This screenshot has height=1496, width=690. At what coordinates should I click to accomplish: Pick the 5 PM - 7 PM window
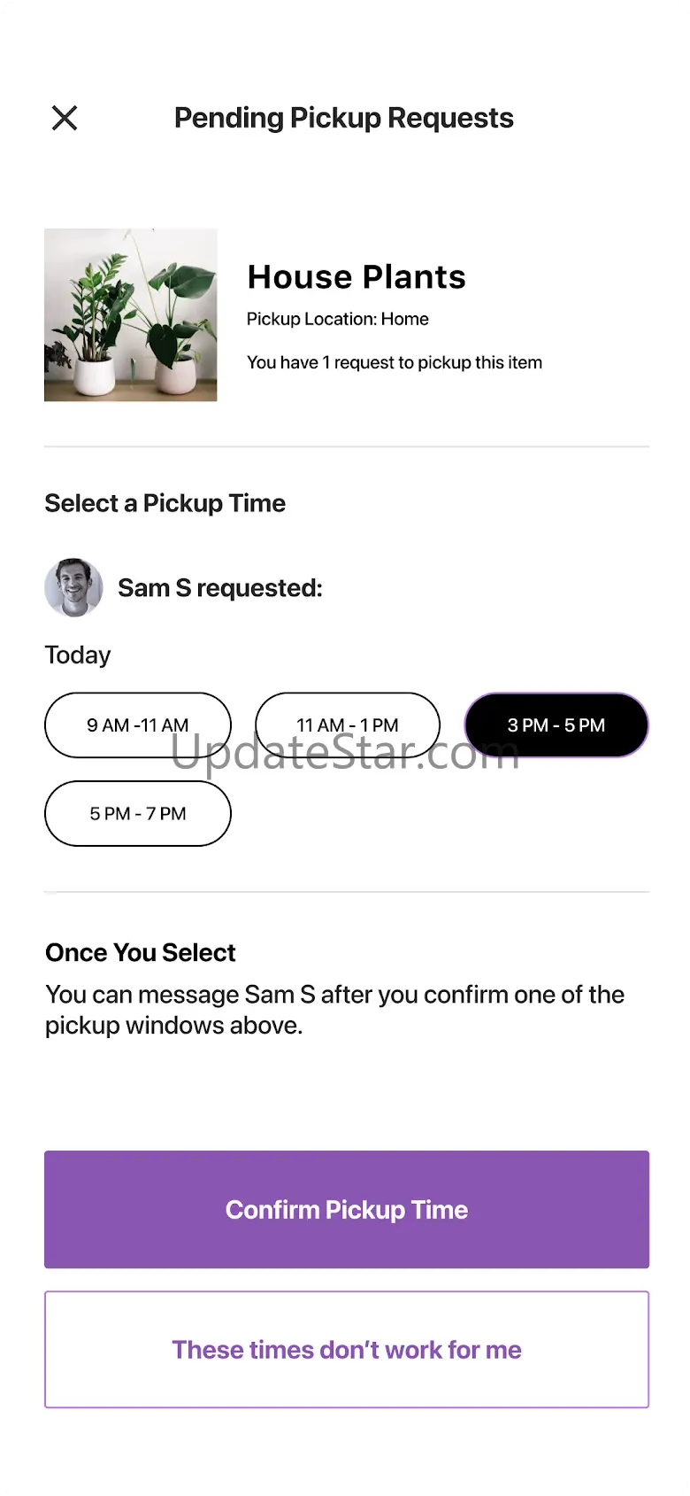click(x=138, y=813)
